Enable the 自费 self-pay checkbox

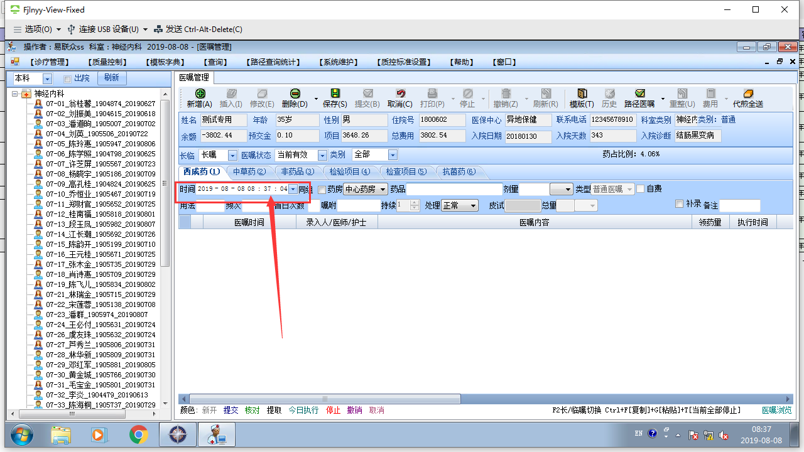(x=641, y=189)
